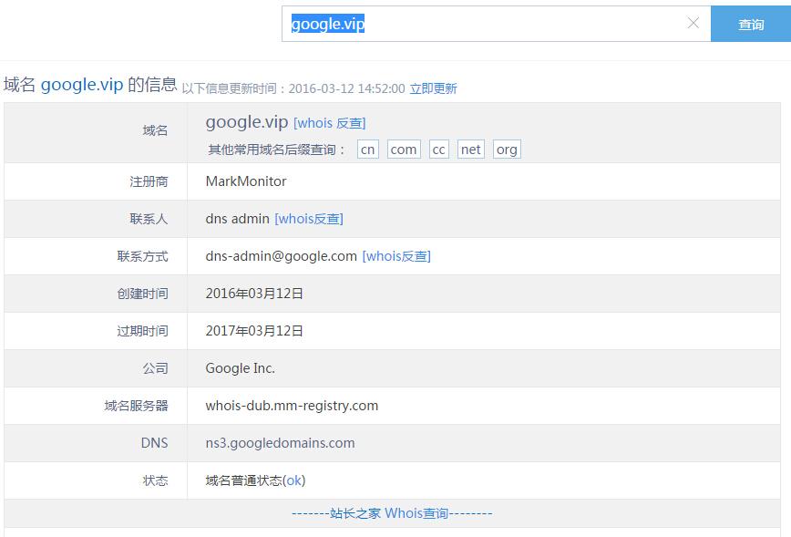Image resolution: width=791 pixels, height=537 pixels.
Task: Click 域名普通状态 status text
Action: coord(243,480)
